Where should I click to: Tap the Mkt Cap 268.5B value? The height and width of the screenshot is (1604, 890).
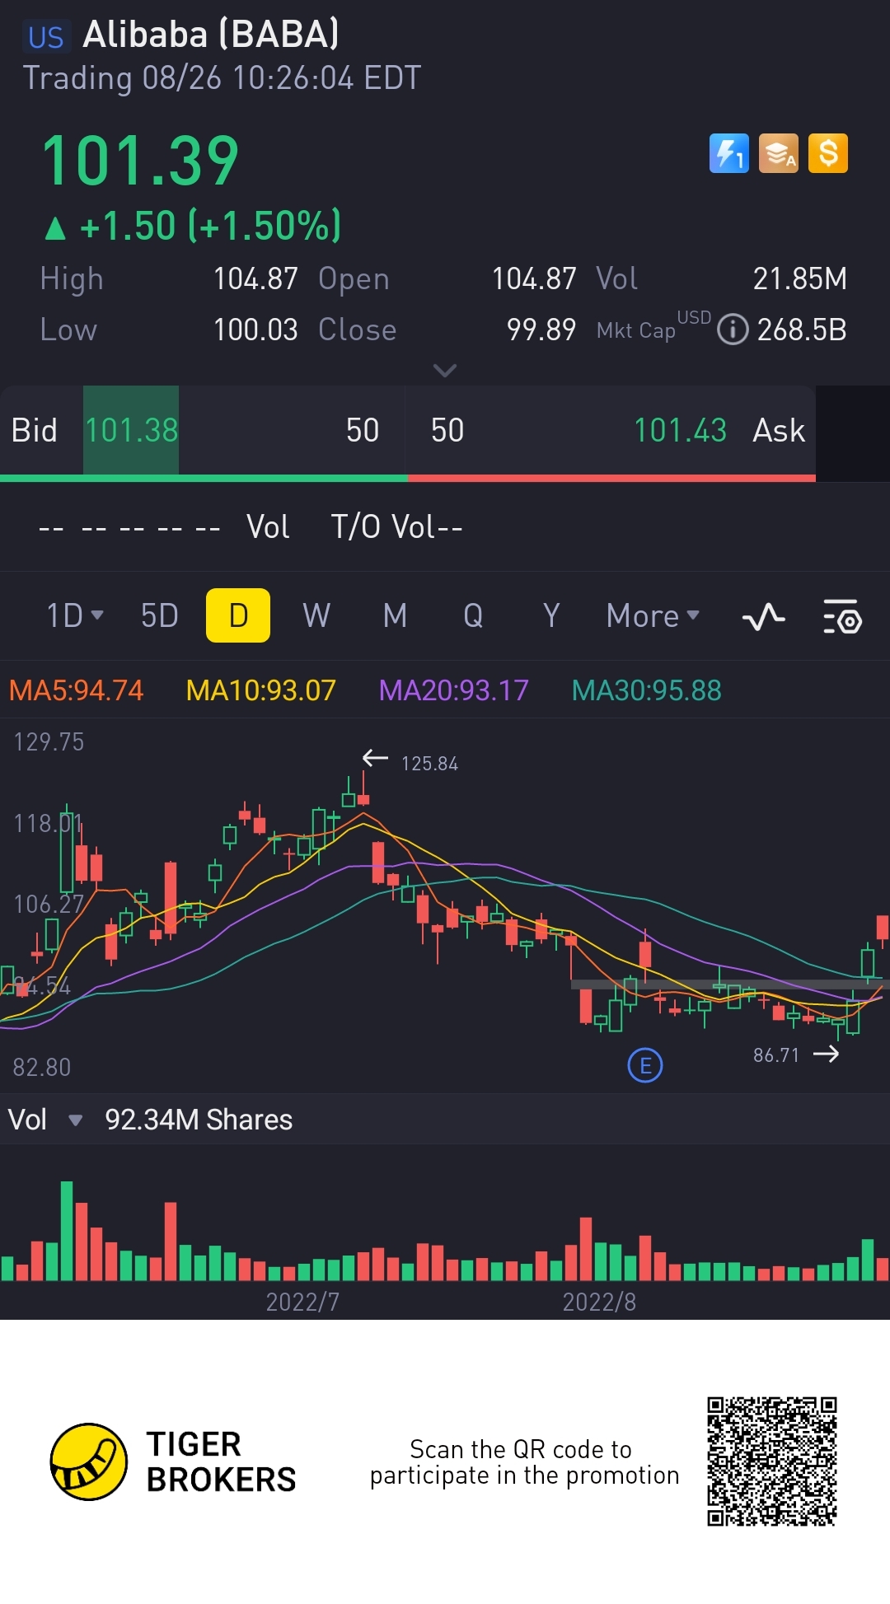point(802,330)
